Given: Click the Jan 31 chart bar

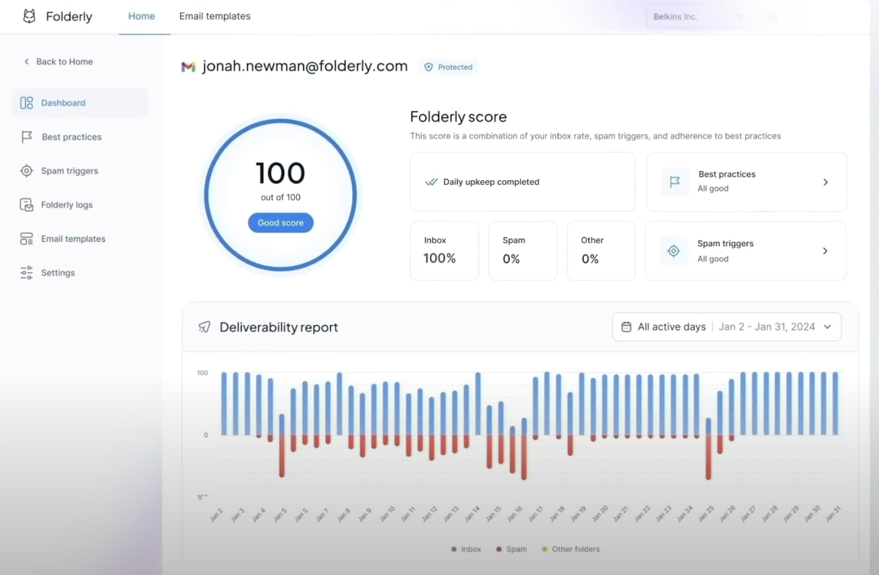Looking at the screenshot, I should point(835,404).
